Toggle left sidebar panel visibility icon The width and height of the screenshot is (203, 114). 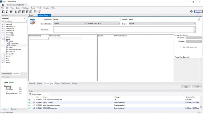coord(195,11)
